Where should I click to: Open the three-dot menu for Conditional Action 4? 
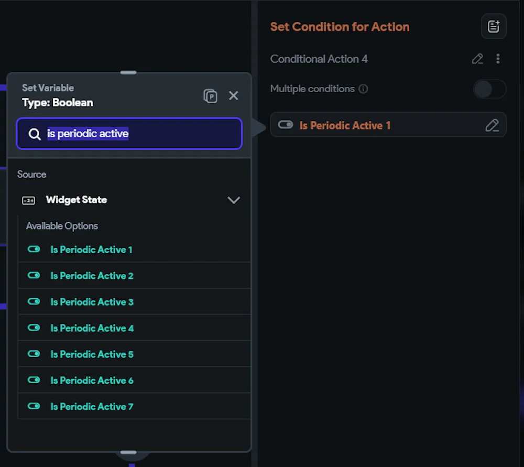tap(498, 59)
